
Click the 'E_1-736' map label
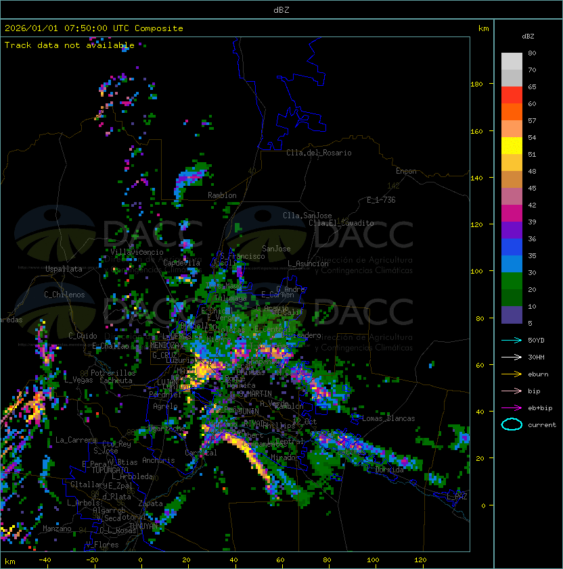381,200
